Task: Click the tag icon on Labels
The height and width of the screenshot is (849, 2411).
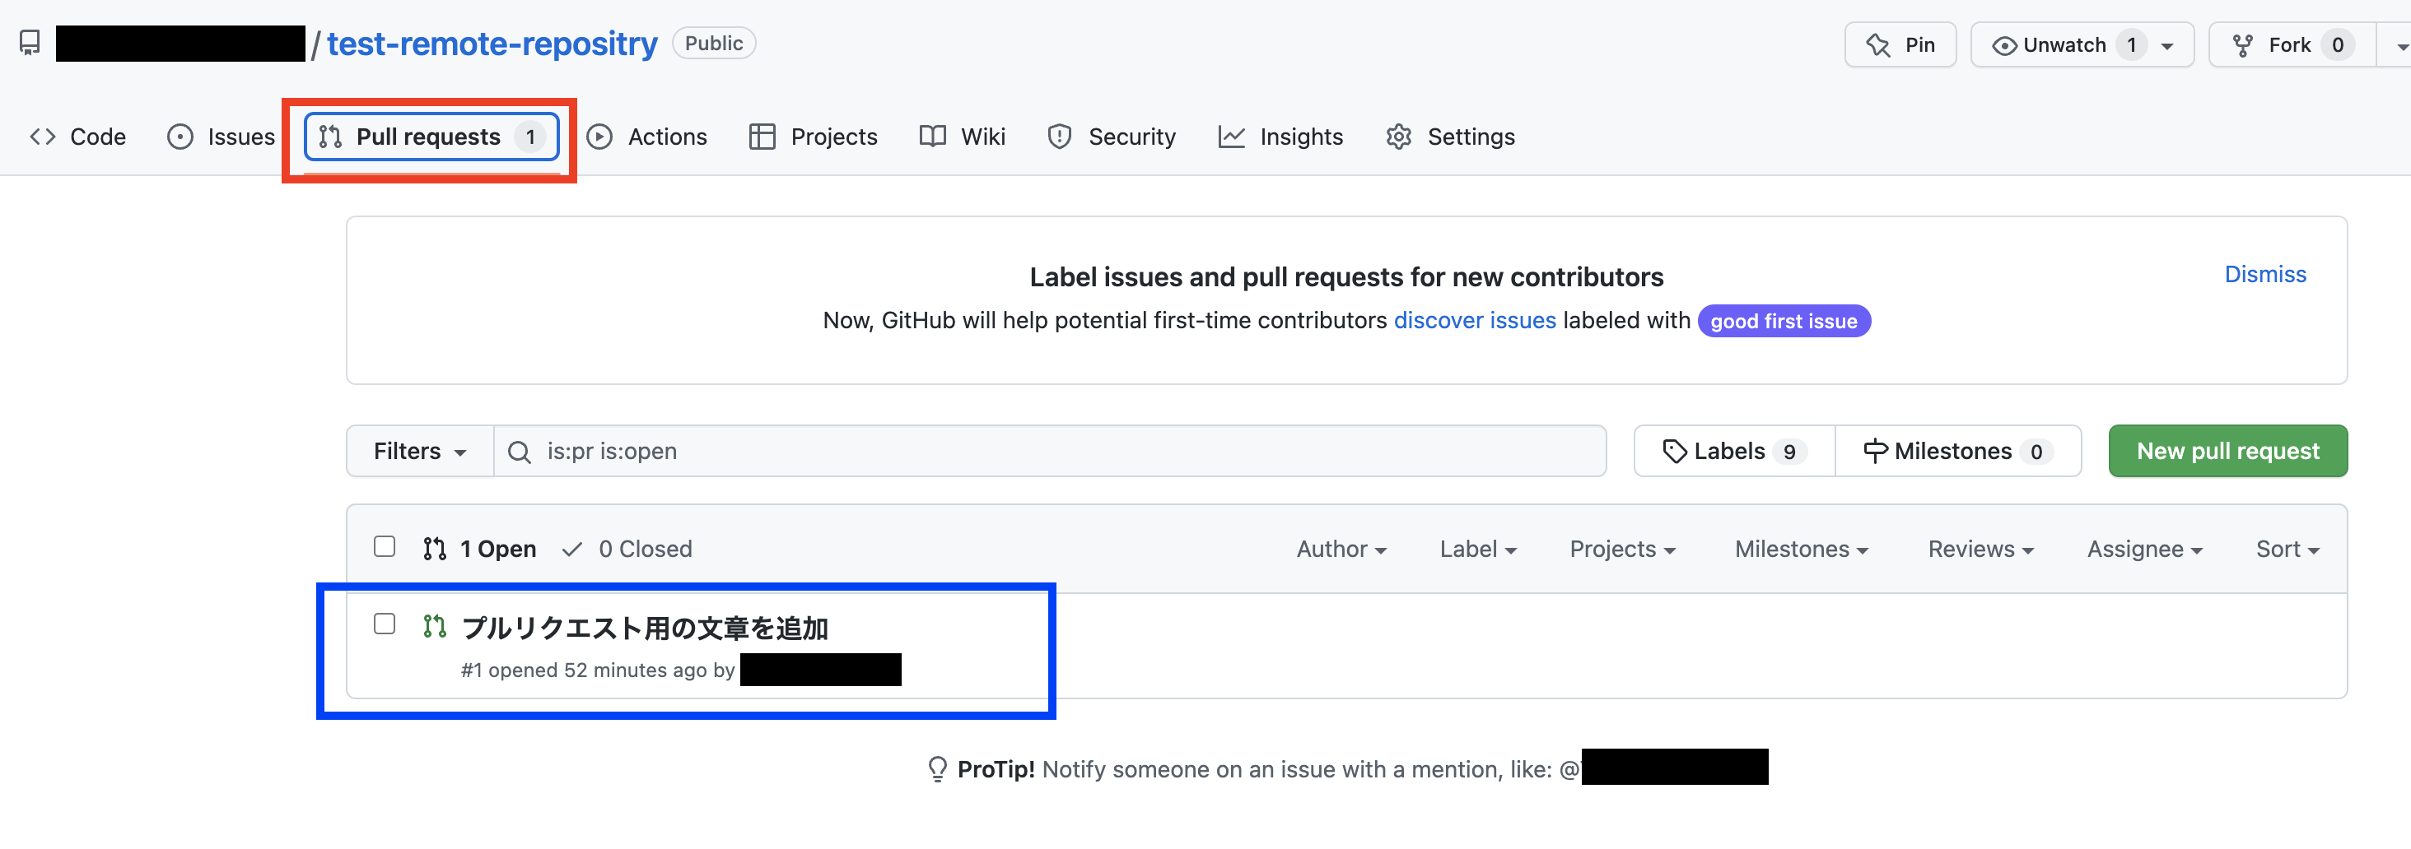Action: click(x=1674, y=452)
